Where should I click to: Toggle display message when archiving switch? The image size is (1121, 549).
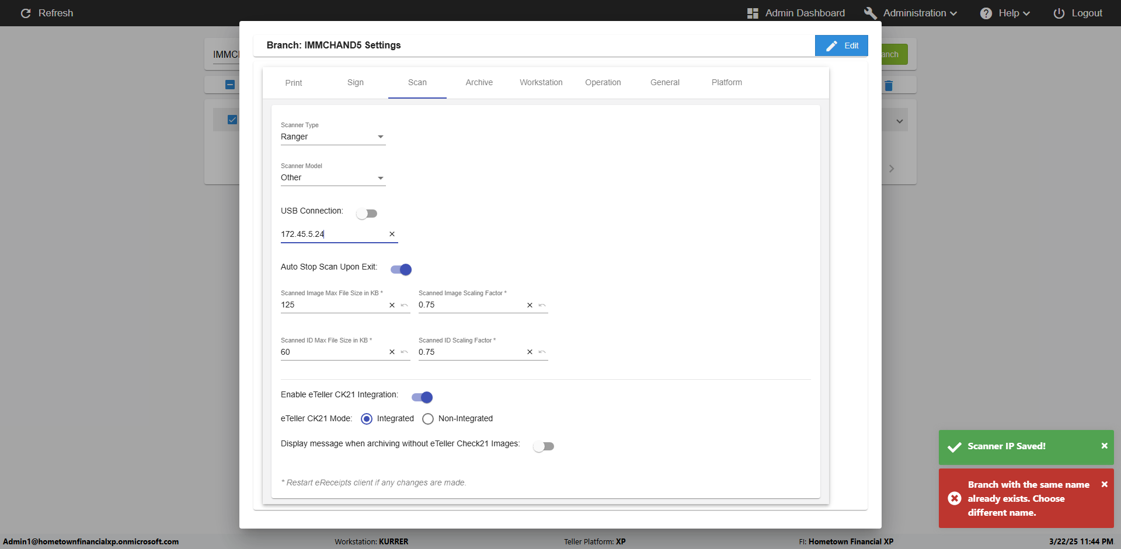tap(544, 446)
